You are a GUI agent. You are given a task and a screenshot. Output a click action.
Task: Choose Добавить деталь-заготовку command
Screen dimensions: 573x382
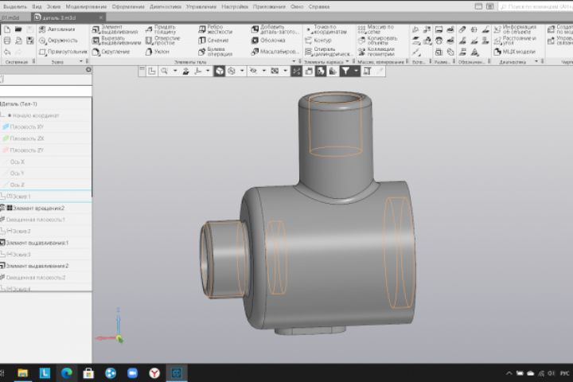click(x=275, y=29)
